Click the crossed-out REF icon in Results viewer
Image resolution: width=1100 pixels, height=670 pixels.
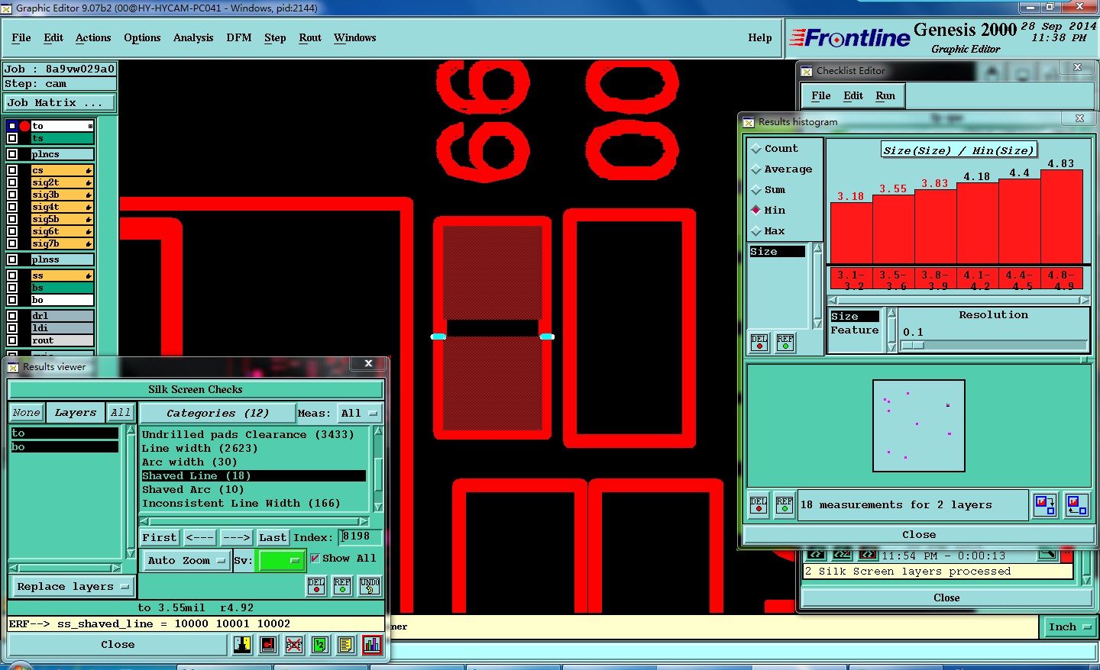pyautogui.click(x=294, y=645)
